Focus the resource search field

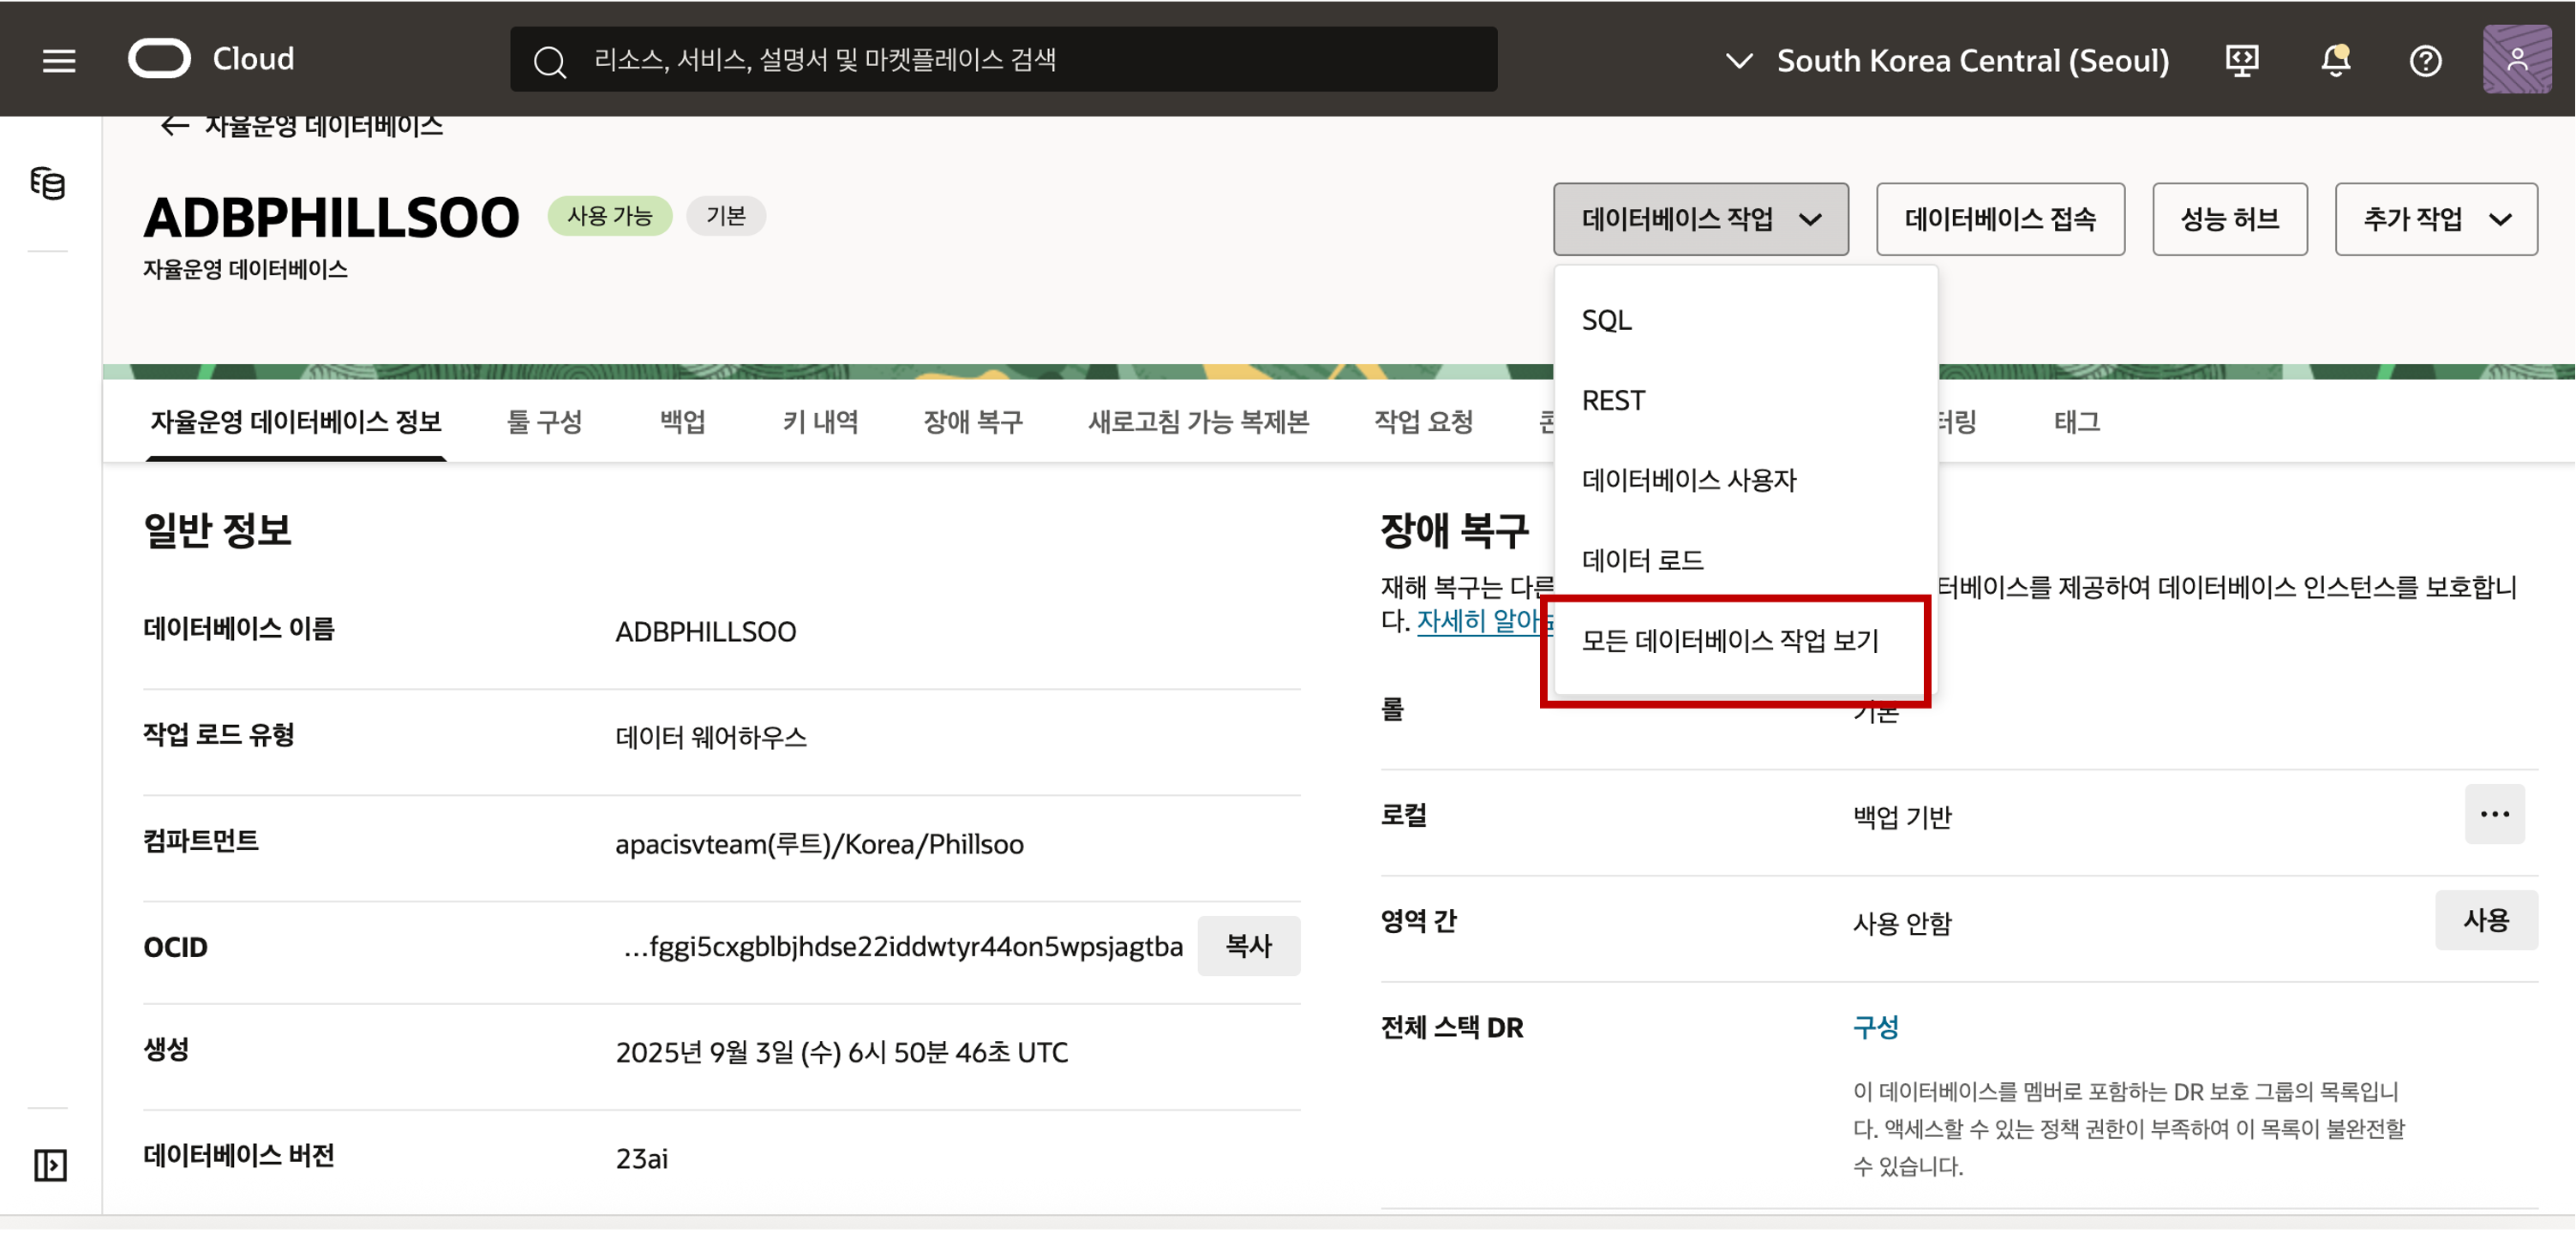tap(1003, 59)
